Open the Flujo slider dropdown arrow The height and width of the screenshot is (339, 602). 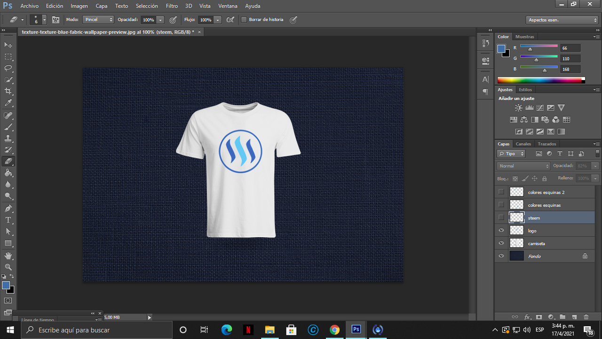tap(217, 20)
